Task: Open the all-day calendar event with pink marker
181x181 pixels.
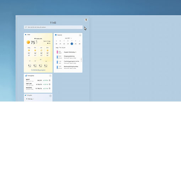Action: click(x=68, y=52)
